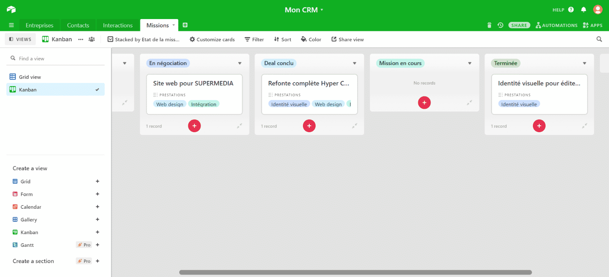Click the Help question mark icon
Image resolution: width=609 pixels, height=277 pixels.
[571, 10]
